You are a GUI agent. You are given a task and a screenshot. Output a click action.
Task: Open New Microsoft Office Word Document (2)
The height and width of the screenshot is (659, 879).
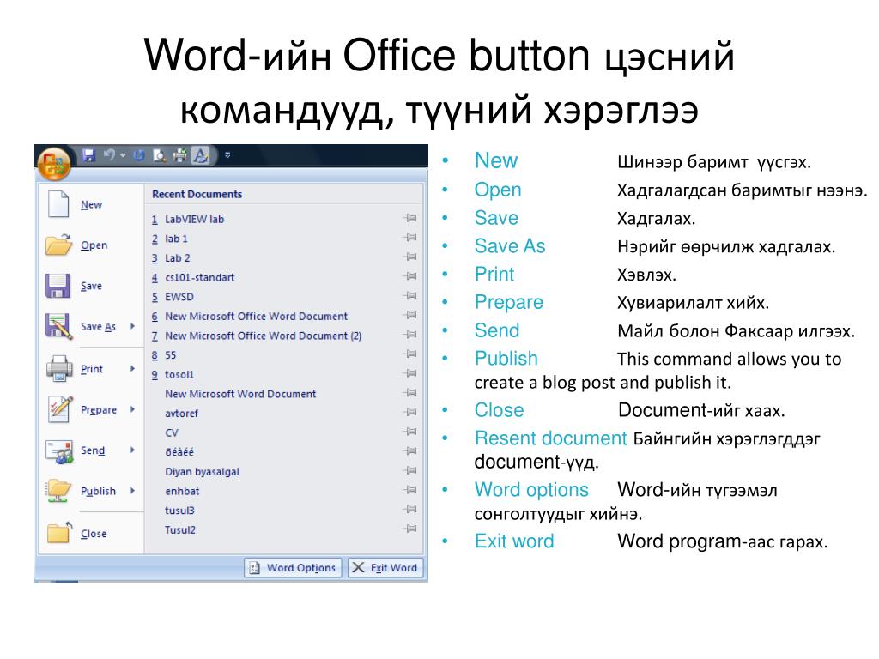263,336
